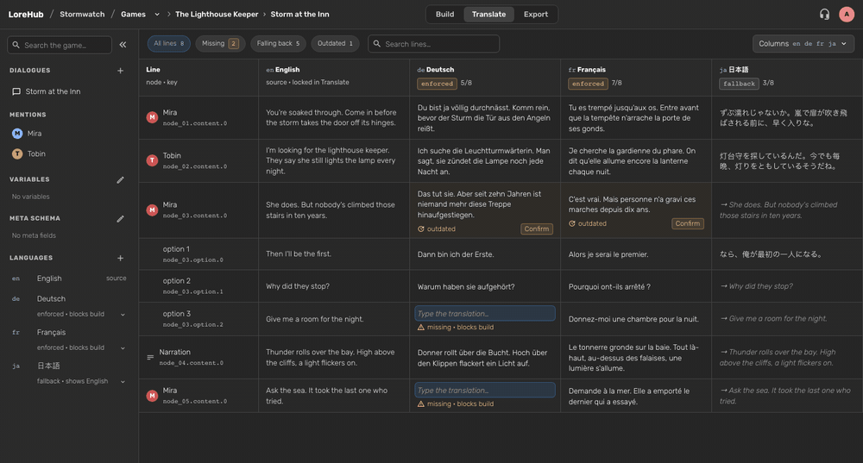This screenshot has width=863, height=463.
Task: Click Tobin avatar in node_02 row
Action: point(152,160)
